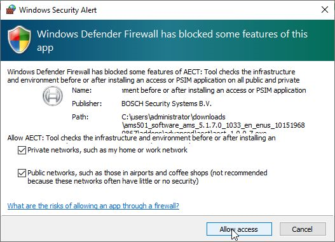Click the blue banner heading text
The image size is (335, 242).
[x=172, y=41]
